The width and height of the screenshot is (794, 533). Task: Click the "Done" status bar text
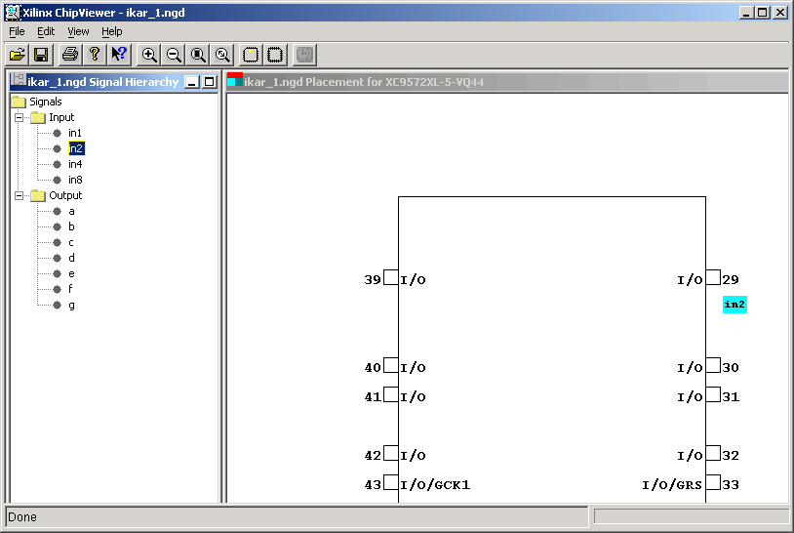tap(22, 516)
